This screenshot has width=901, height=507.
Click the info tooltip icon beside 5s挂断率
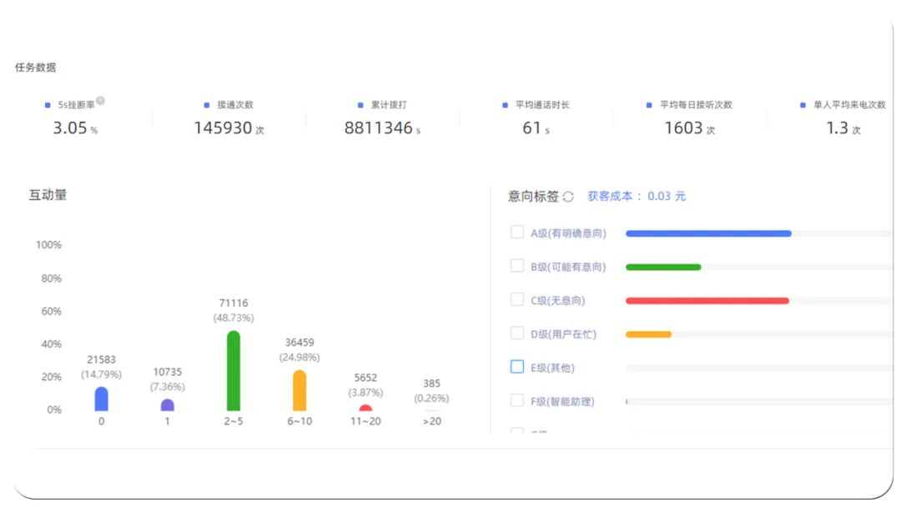pyautogui.click(x=100, y=99)
